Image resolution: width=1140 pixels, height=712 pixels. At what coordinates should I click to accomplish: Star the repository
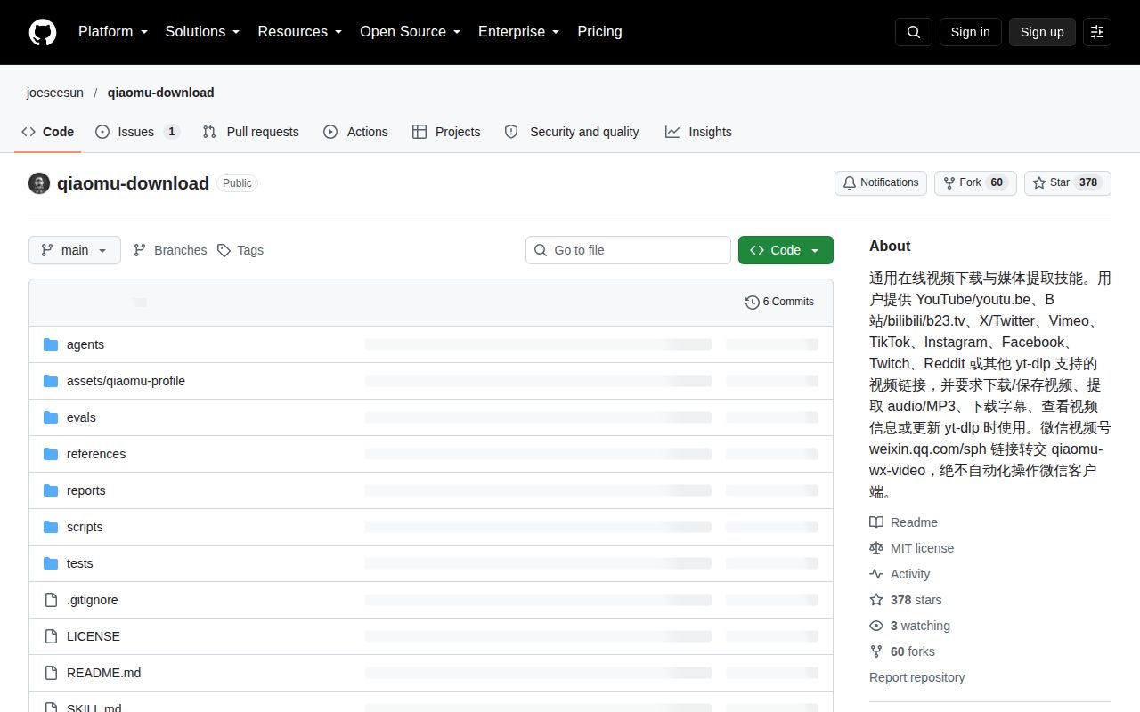tap(1068, 182)
